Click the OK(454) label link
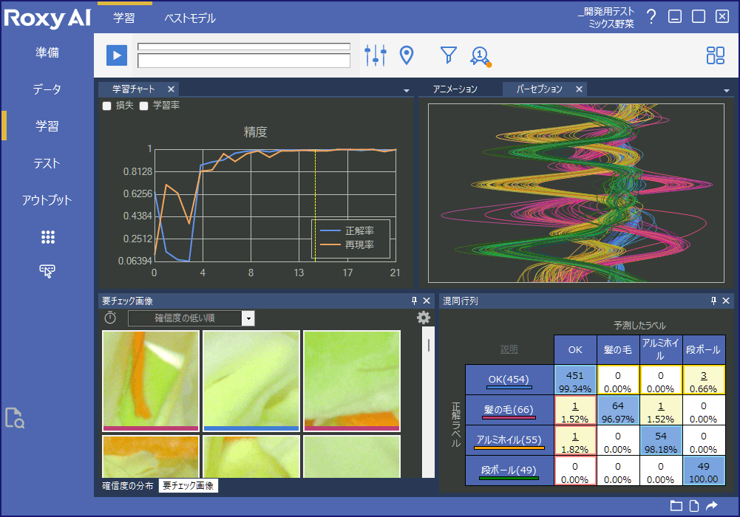Viewport: 740px width, 517px height. click(x=509, y=380)
